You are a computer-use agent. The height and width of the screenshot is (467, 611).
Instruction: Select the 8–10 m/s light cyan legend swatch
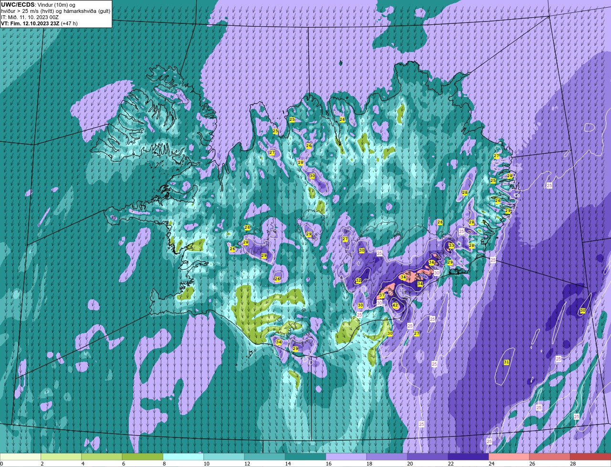point(183,456)
